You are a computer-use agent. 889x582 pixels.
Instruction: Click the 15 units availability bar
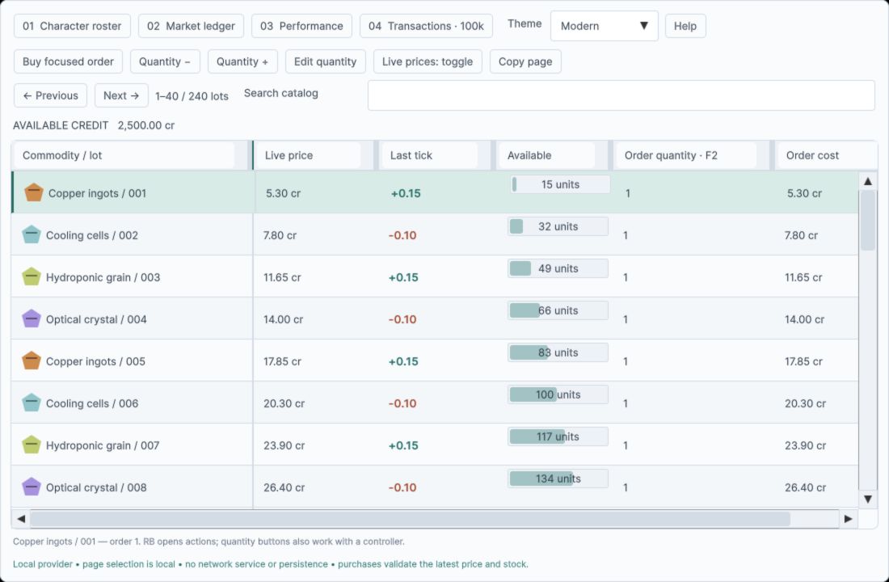click(x=560, y=184)
